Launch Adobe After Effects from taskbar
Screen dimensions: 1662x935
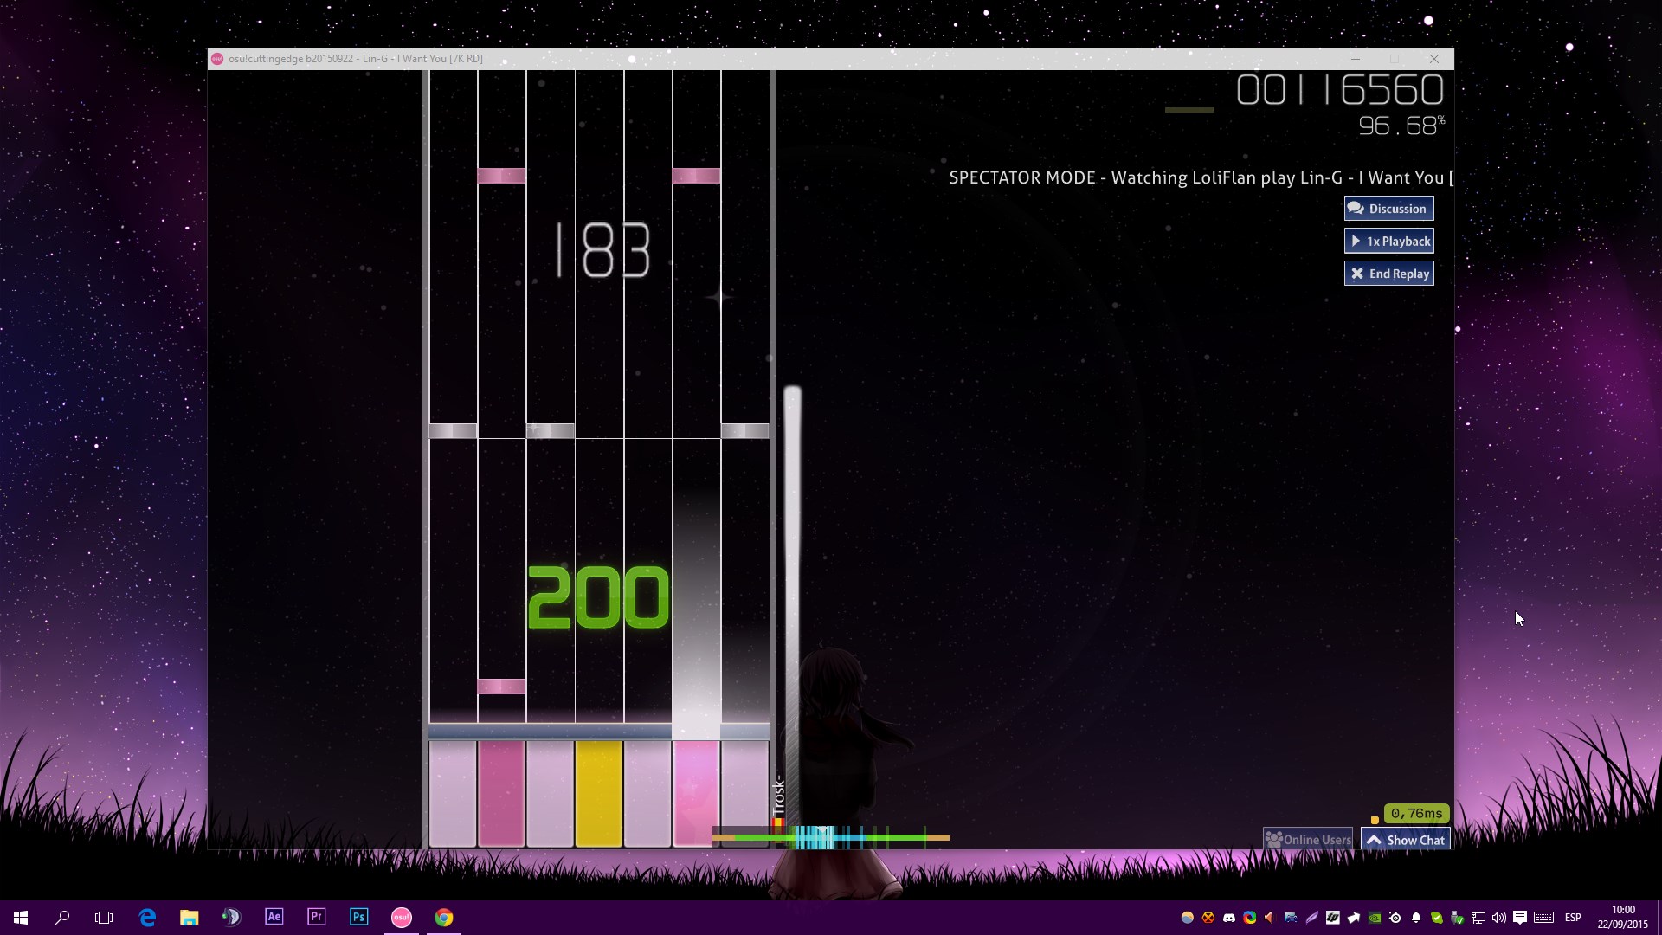274,917
